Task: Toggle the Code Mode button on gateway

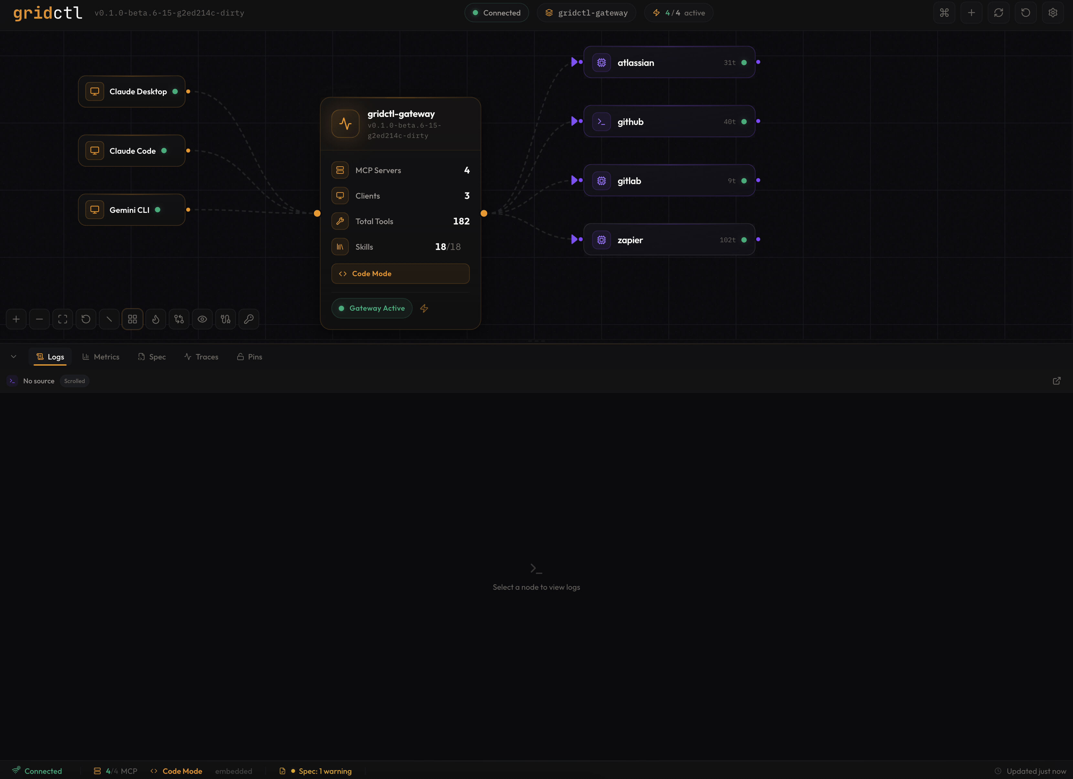Action: (x=400, y=274)
